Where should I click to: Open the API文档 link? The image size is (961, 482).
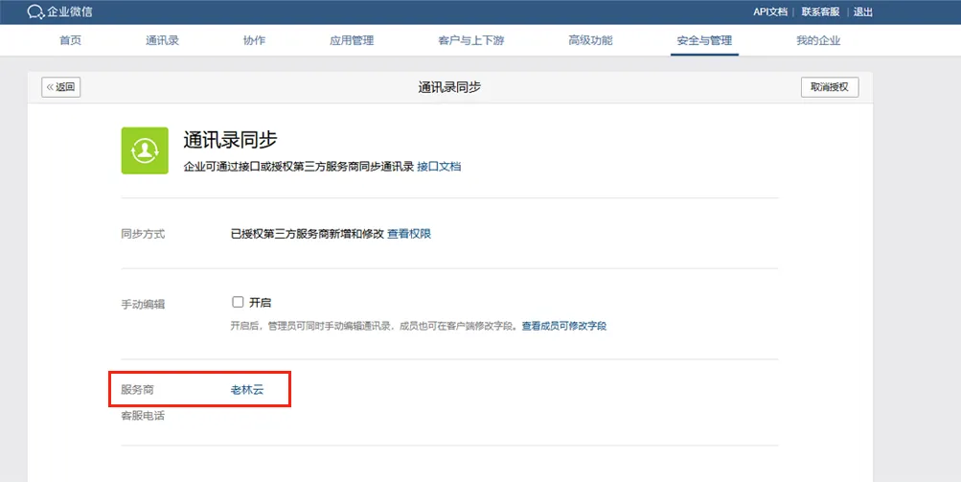(770, 11)
